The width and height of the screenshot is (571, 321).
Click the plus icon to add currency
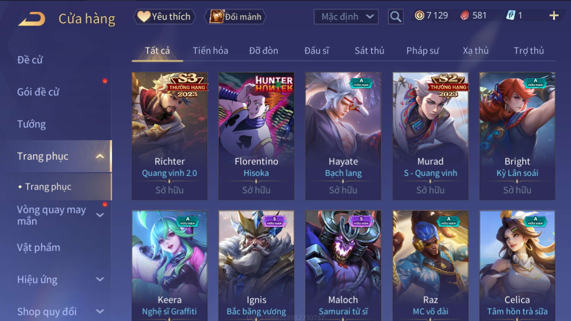click(554, 16)
